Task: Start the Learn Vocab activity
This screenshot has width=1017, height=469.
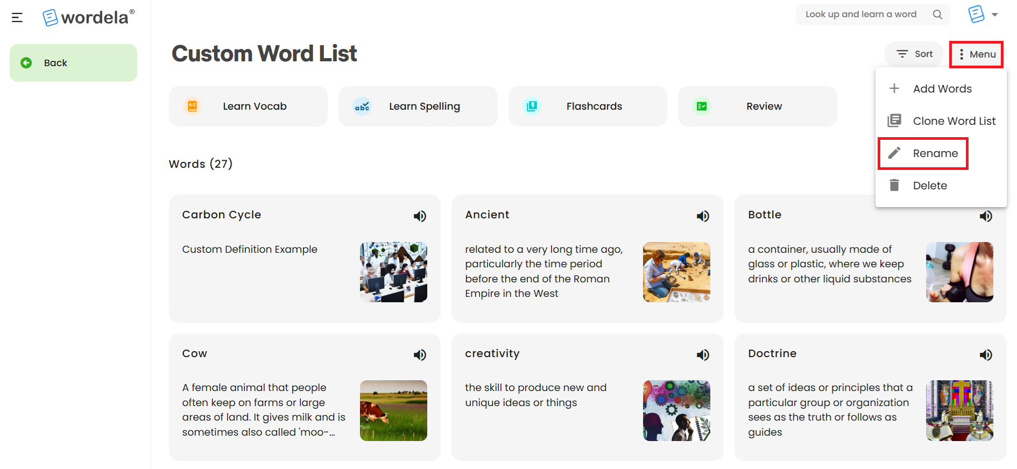Action: coord(248,106)
